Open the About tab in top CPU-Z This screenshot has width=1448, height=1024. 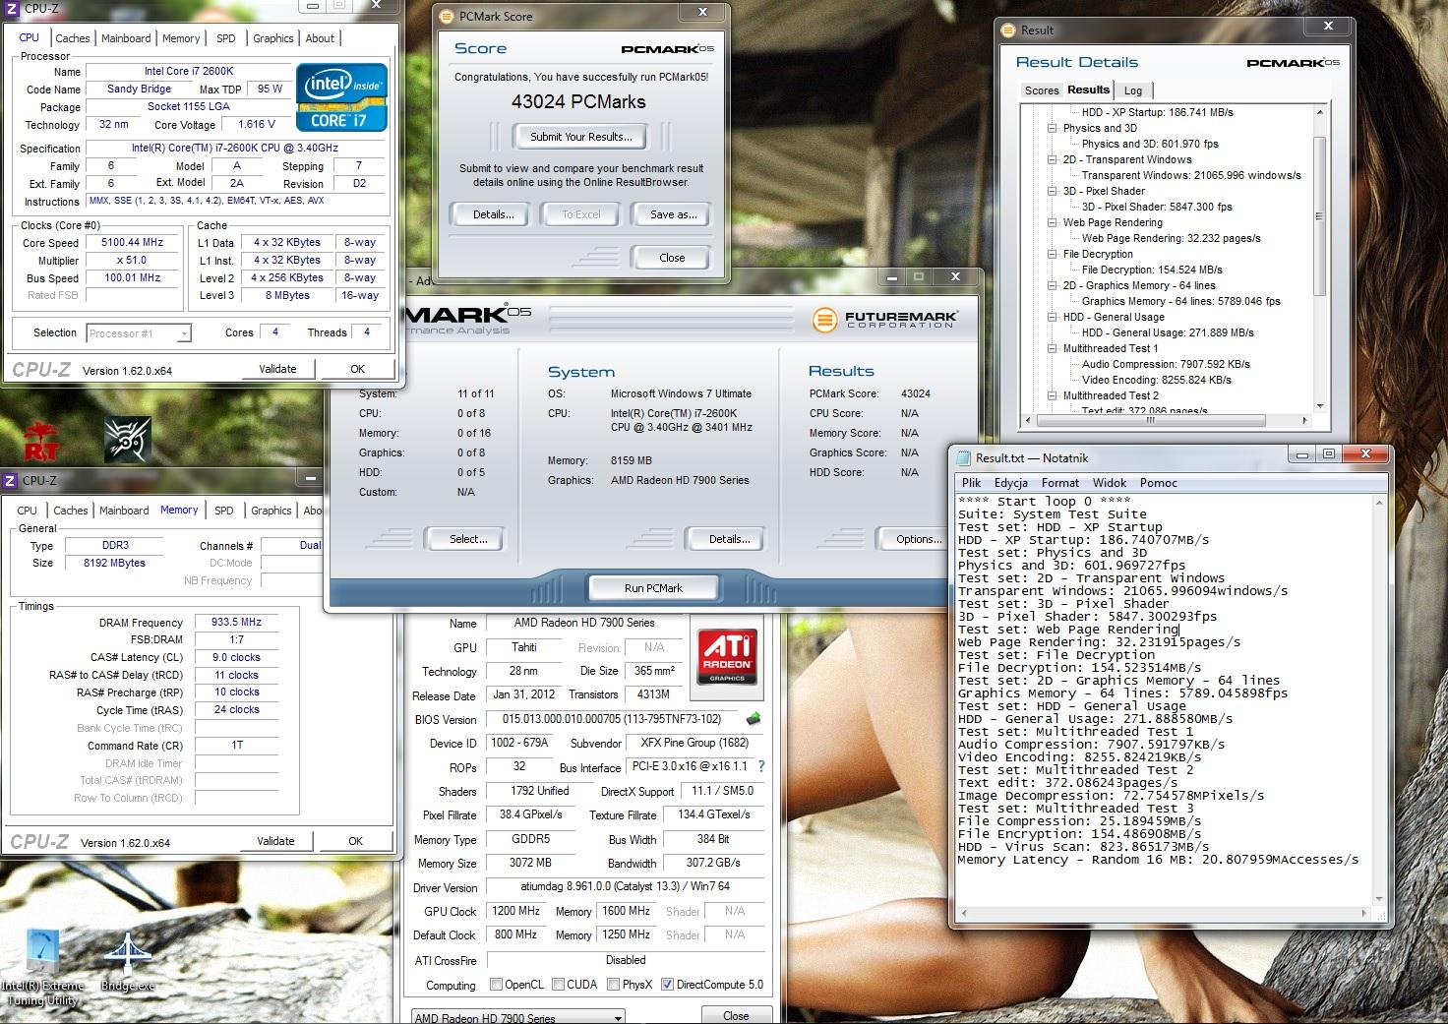coord(320,38)
